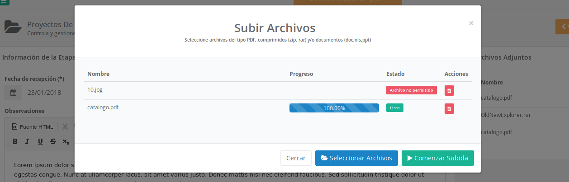Toggle underline formatting in the editor
The image size is (569, 182).
40,141
